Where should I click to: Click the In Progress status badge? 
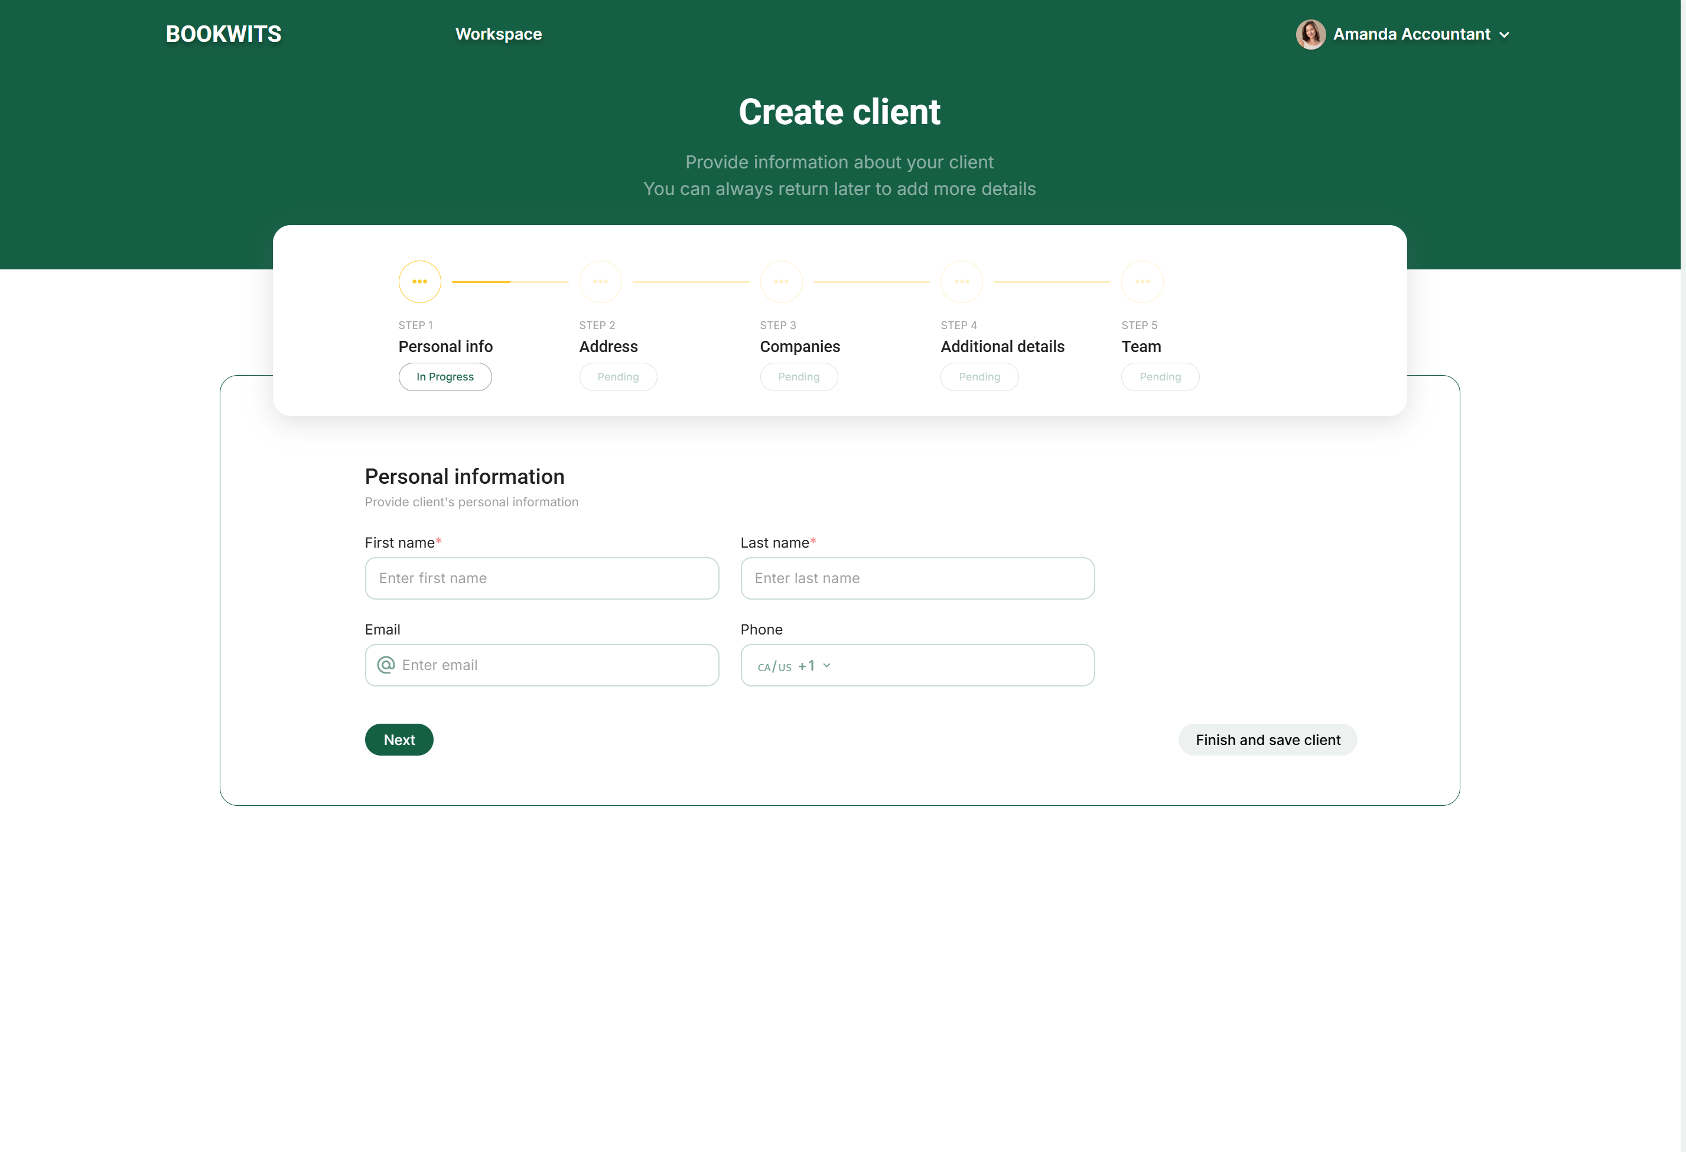(x=445, y=376)
